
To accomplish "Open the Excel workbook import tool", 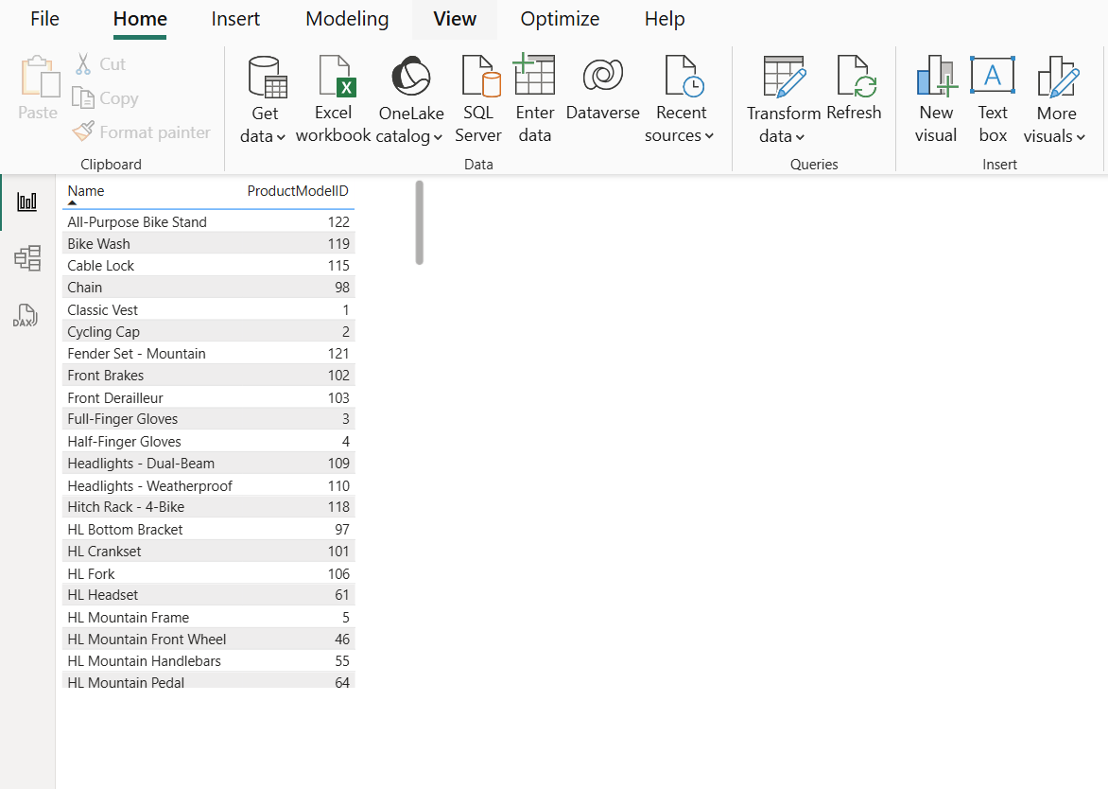I will (333, 97).
